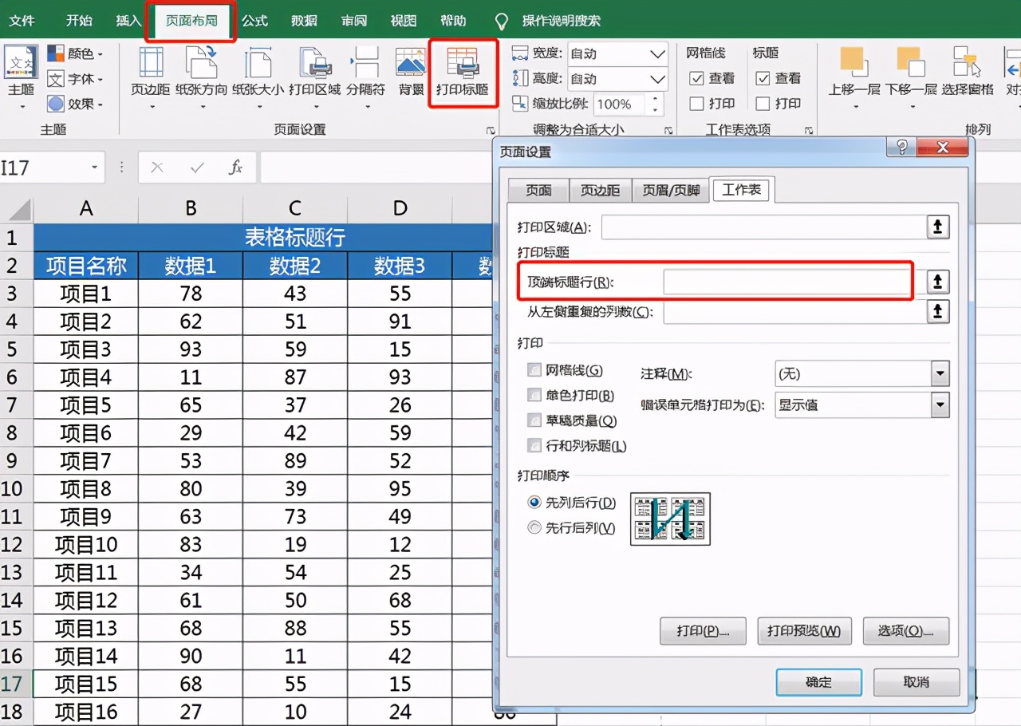Image resolution: width=1021 pixels, height=726 pixels.
Task: Switch to the Page Layout (页面布局) tab
Action: point(191,21)
